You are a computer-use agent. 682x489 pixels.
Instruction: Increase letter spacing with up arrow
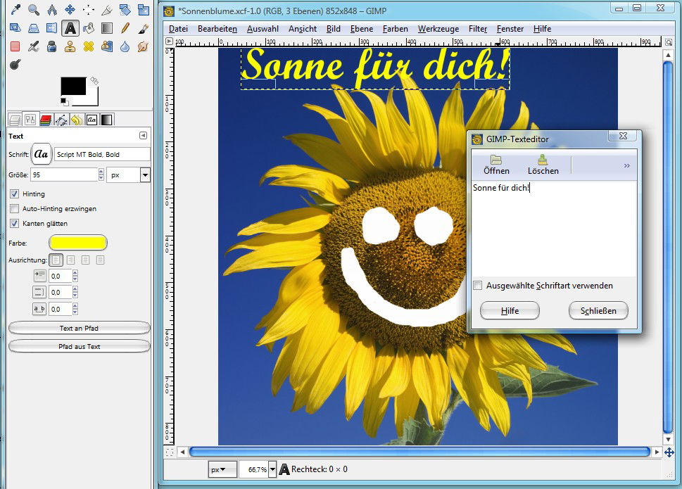pyautogui.click(x=75, y=306)
